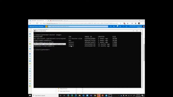Click the IMAGE ID column header
Viewport: 173px width, 97px height.
88,37
